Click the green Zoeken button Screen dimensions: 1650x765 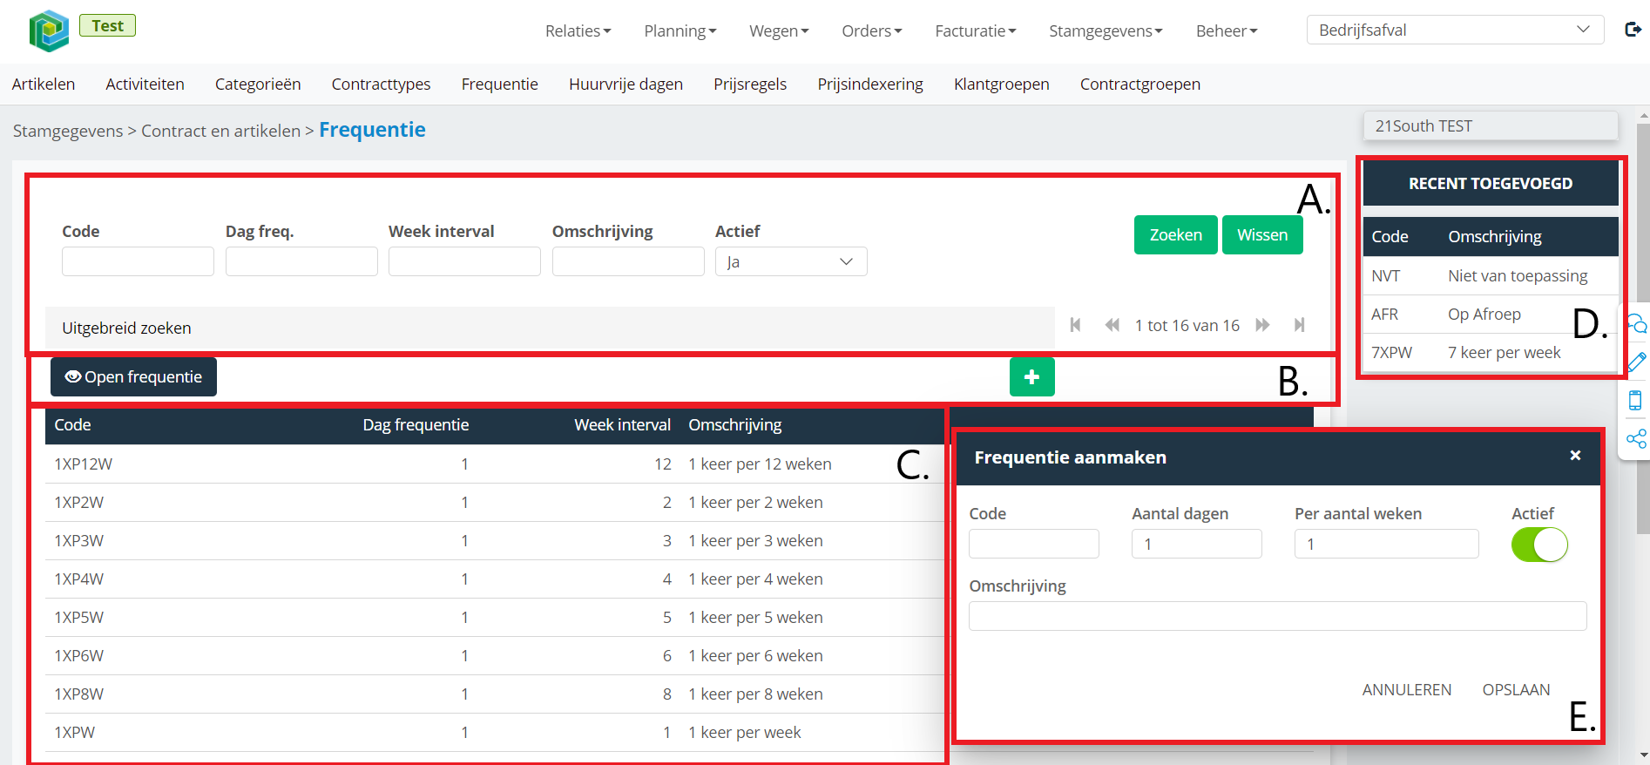1175,235
